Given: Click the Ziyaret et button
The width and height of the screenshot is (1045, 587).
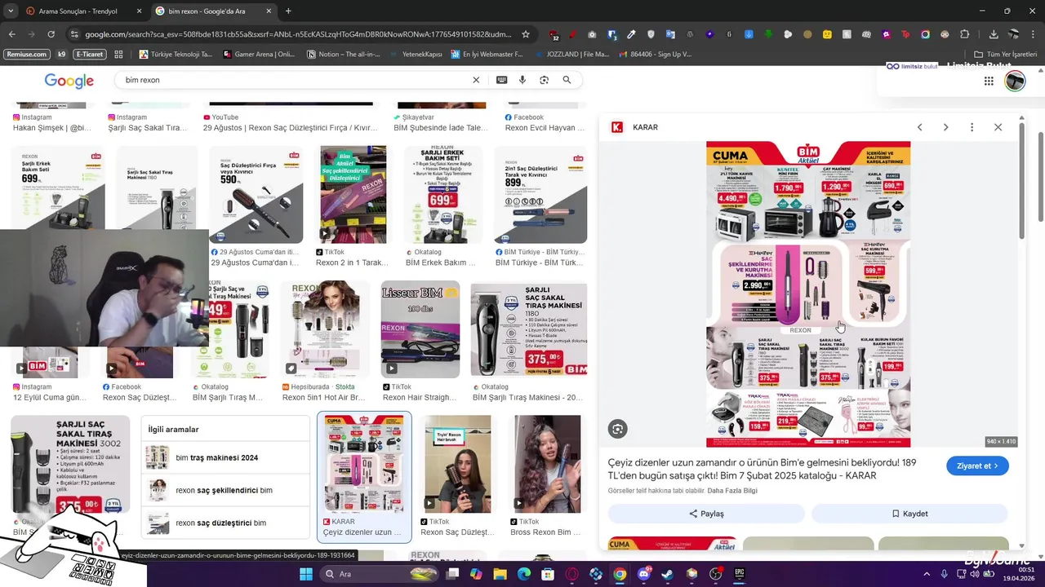Looking at the screenshot, I should (x=977, y=466).
